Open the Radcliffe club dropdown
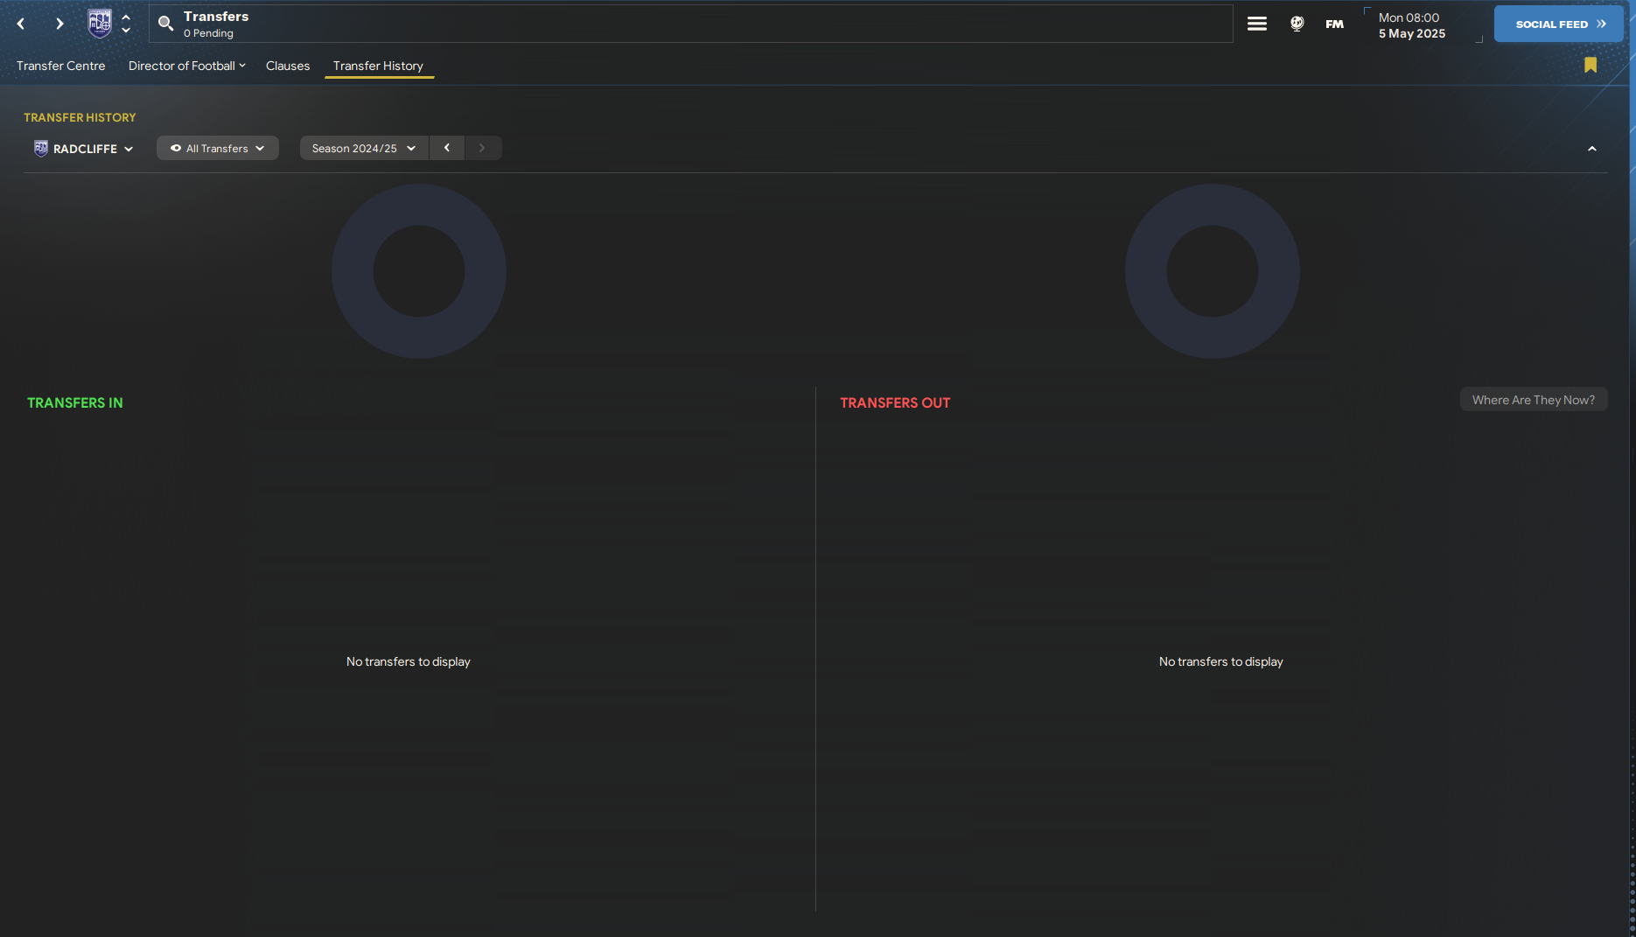The width and height of the screenshot is (1636, 937). pyautogui.click(x=83, y=149)
